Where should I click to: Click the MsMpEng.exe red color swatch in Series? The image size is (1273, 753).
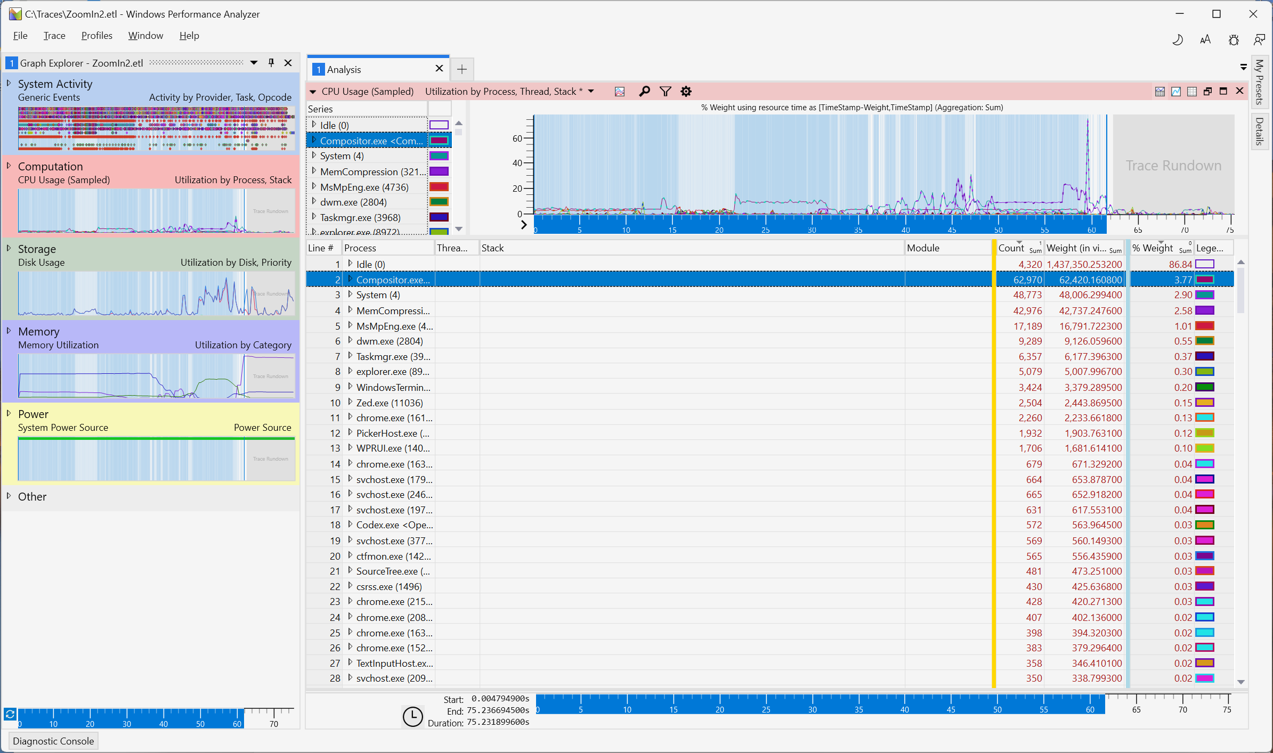point(439,187)
